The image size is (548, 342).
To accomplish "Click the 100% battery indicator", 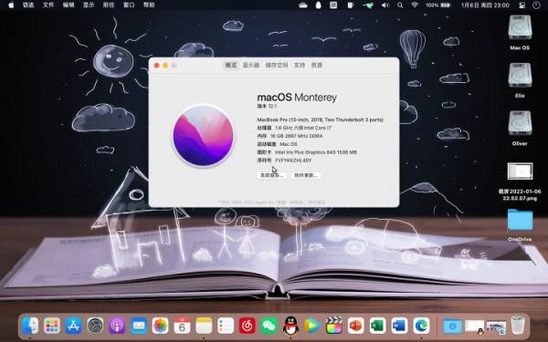I will [x=437, y=5].
